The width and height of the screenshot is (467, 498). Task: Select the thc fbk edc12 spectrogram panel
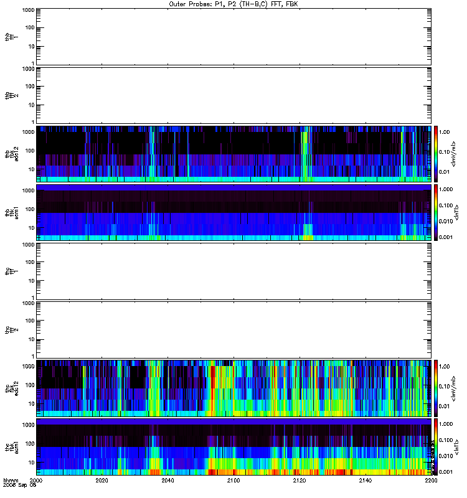click(233, 388)
